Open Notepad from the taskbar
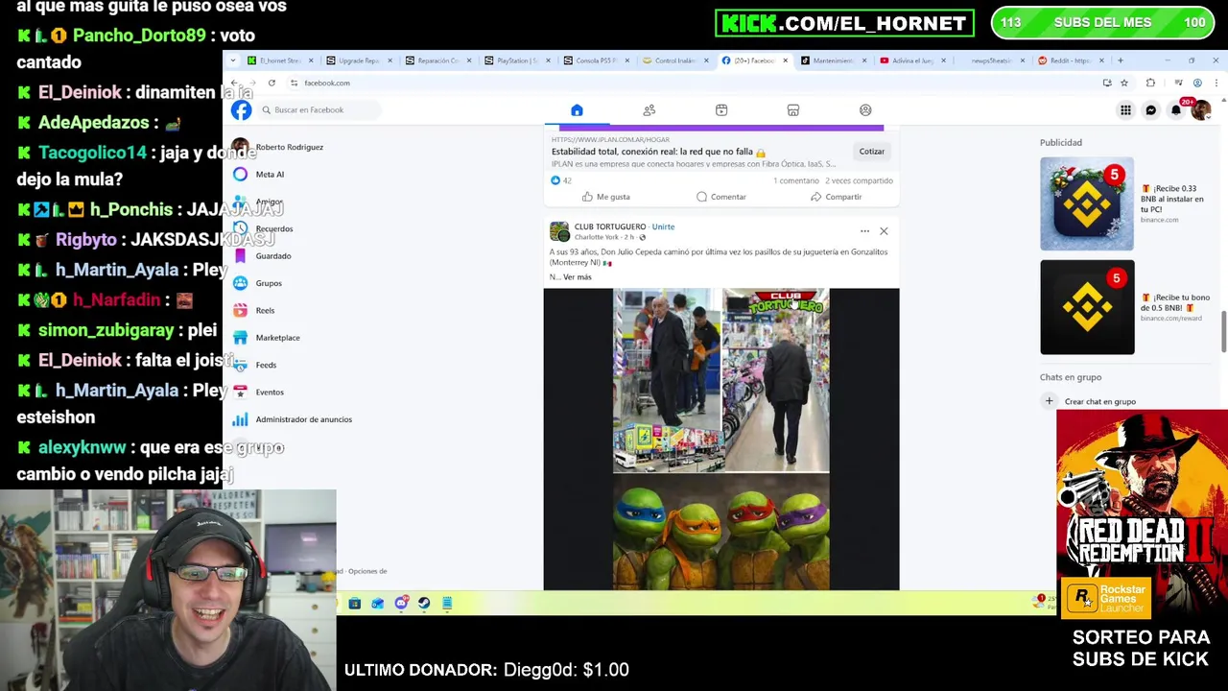The image size is (1228, 691). [x=447, y=603]
